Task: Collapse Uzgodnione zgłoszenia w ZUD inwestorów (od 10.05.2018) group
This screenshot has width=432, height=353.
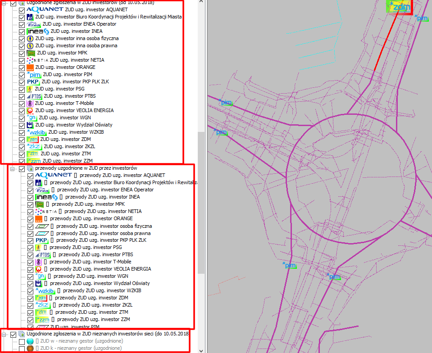Action: (4, 3)
